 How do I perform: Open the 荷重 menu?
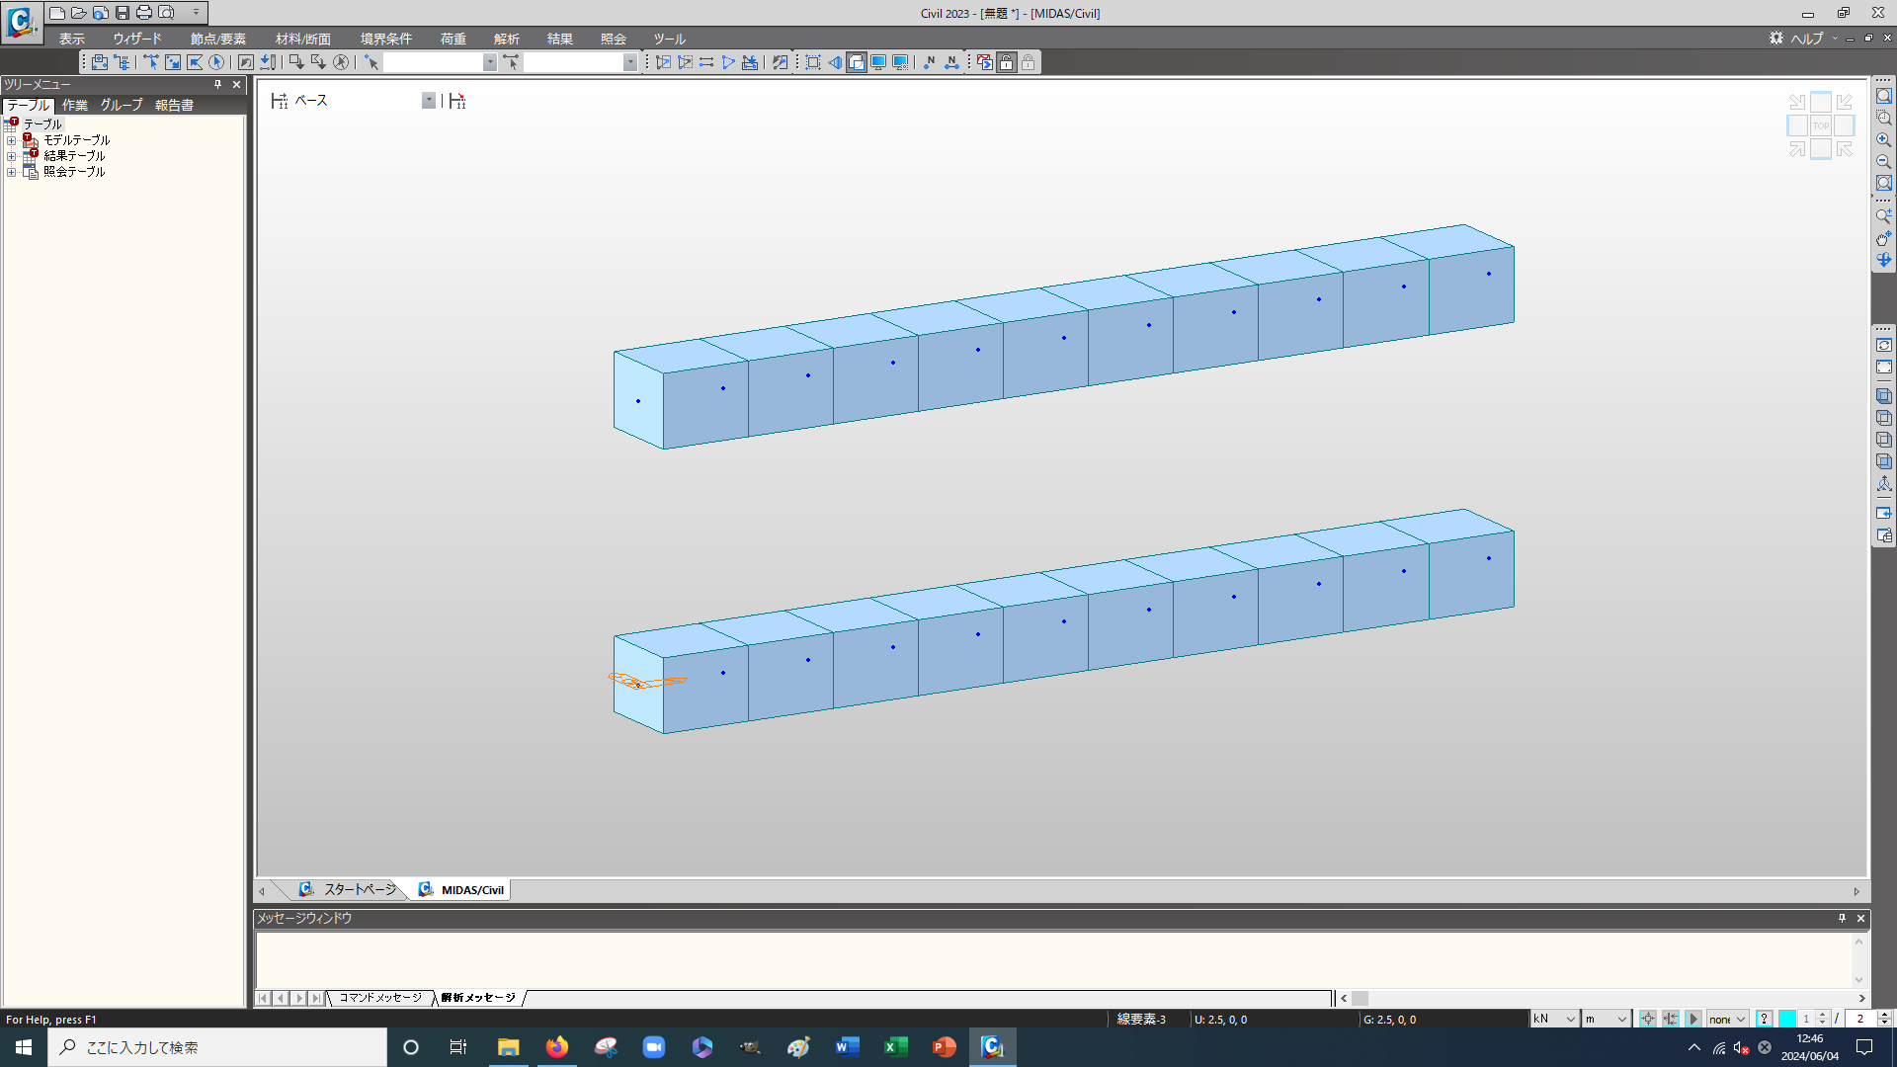pos(454,39)
